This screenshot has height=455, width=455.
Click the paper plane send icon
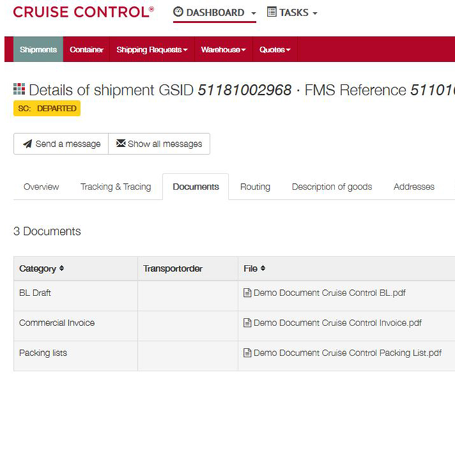click(28, 144)
